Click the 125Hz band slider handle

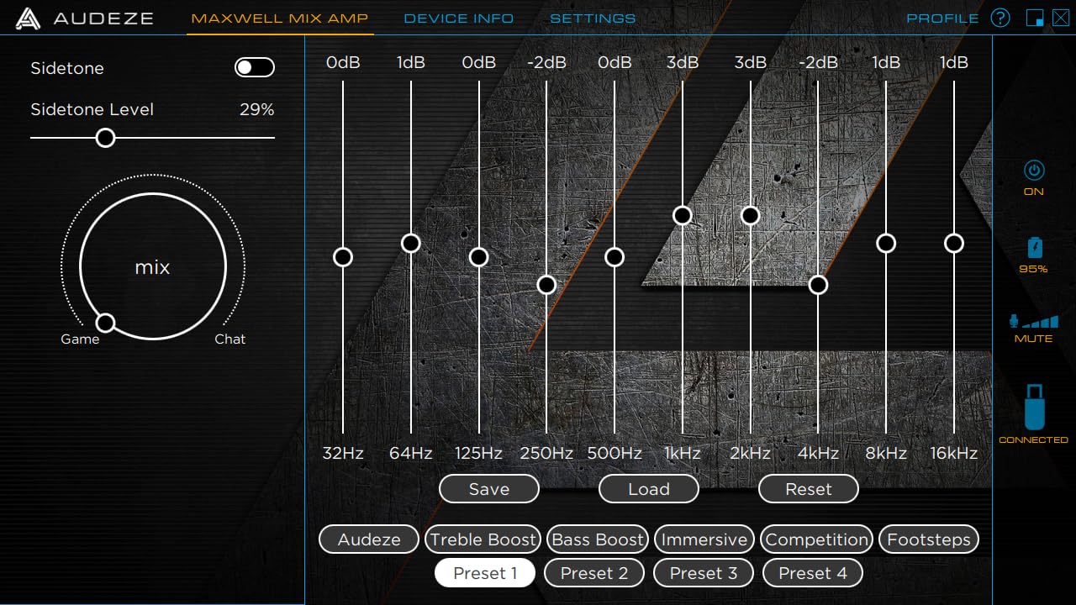point(479,257)
